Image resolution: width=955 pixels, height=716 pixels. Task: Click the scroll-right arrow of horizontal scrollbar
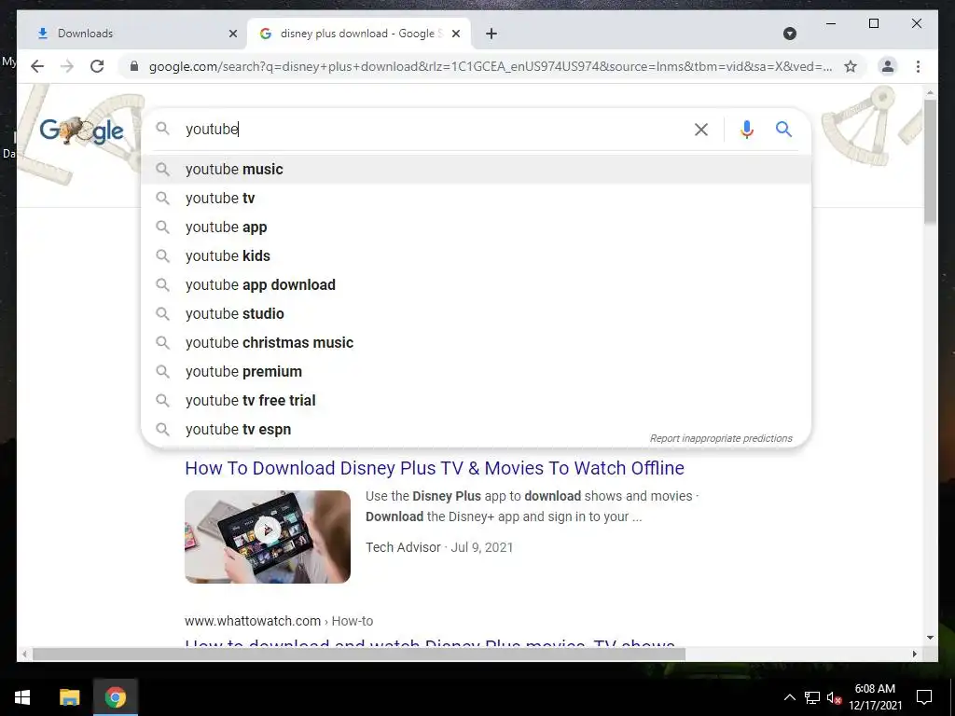pyautogui.click(x=914, y=654)
